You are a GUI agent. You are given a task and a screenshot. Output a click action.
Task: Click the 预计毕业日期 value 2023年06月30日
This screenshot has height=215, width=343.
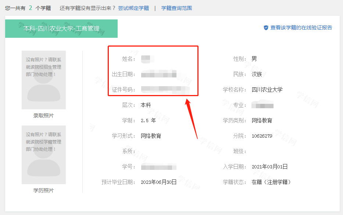coord(159,182)
